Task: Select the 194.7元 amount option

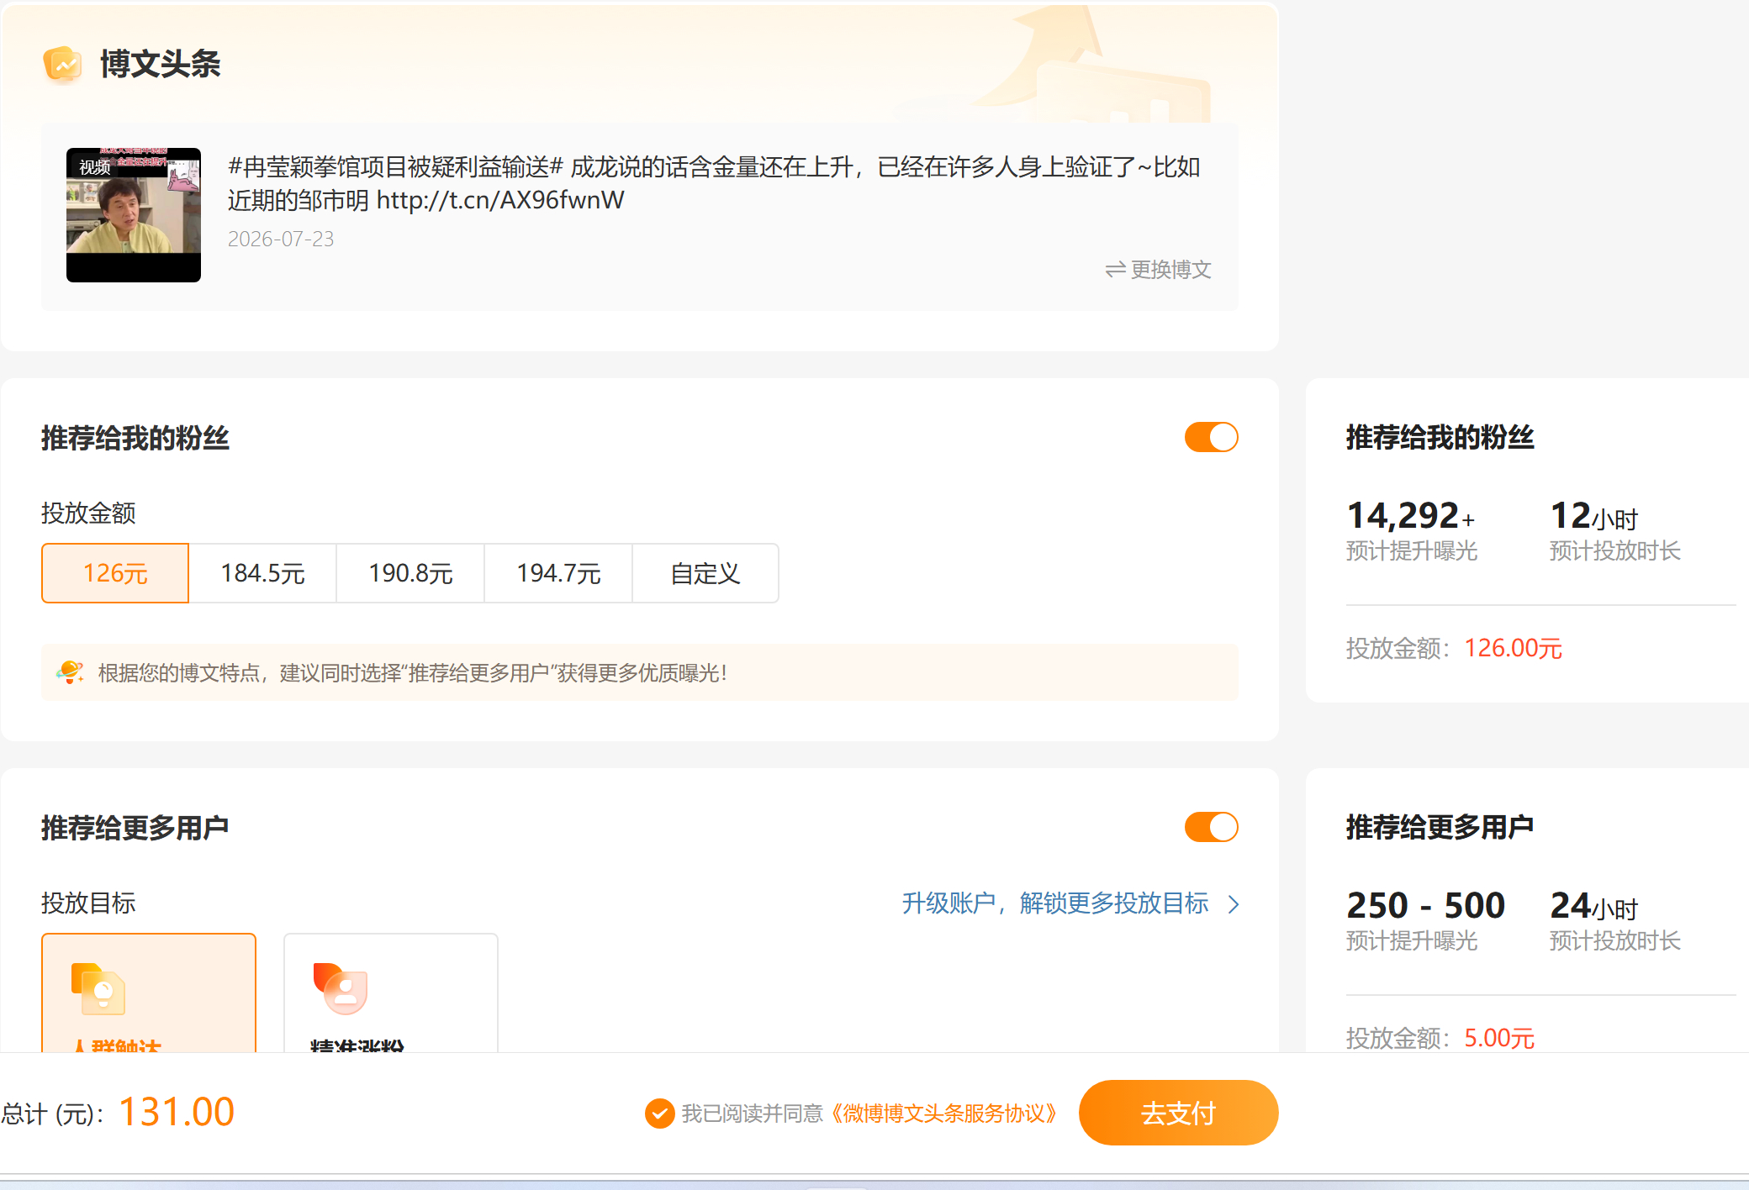Action: coord(558,573)
